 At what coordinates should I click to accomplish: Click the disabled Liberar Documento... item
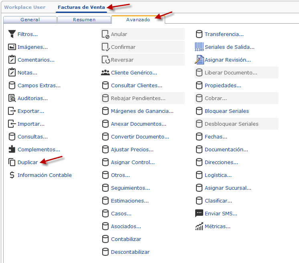click(236, 72)
